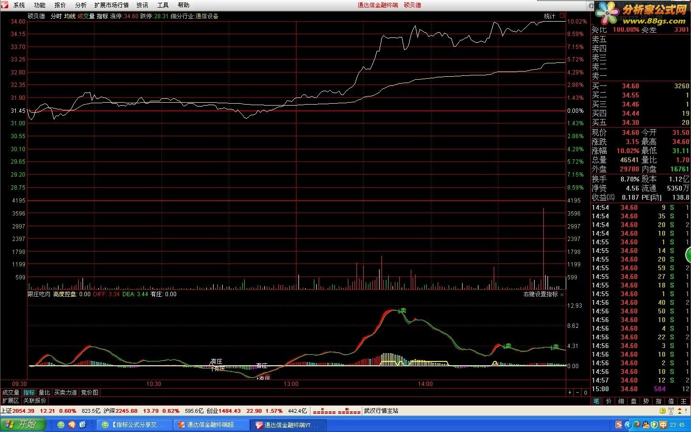Open the 扩展市场行情 menu
This screenshot has height=432, width=691.
click(x=111, y=5)
